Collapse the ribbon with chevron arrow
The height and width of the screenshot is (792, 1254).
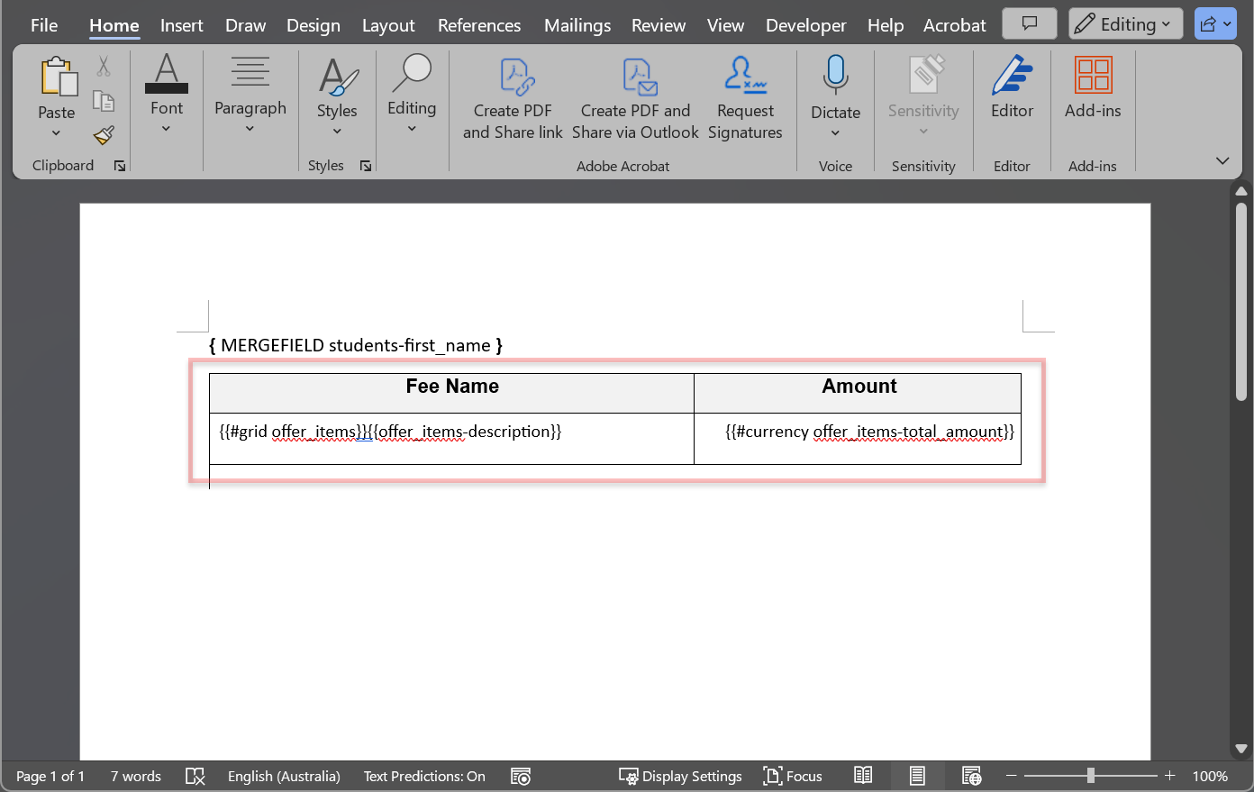pos(1222,161)
